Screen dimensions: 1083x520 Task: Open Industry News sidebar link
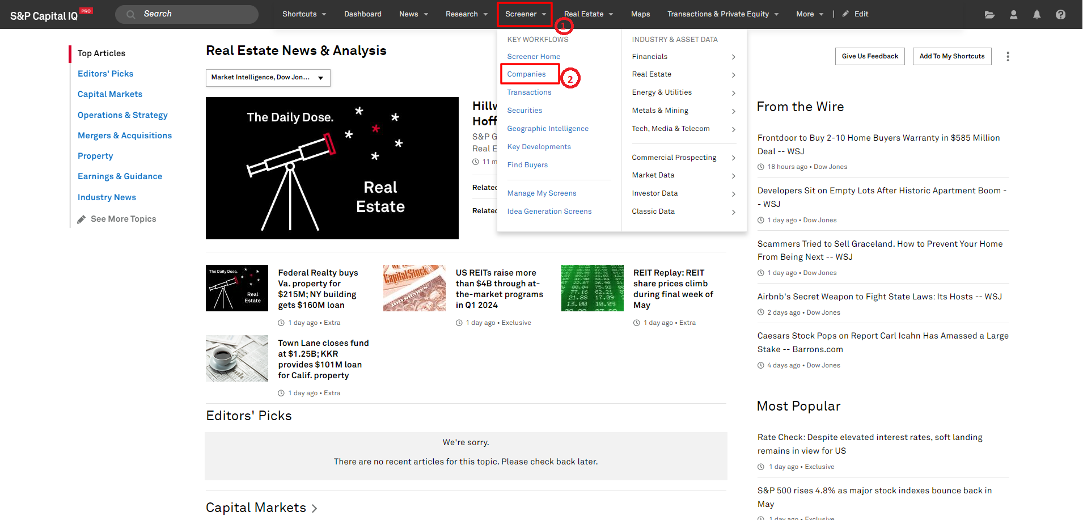pyautogui.click(x=107, y=197)
